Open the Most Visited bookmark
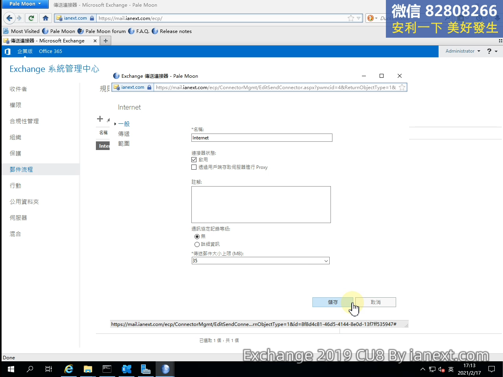The width and height of the screenshot is (503, 377). point(22,31)
